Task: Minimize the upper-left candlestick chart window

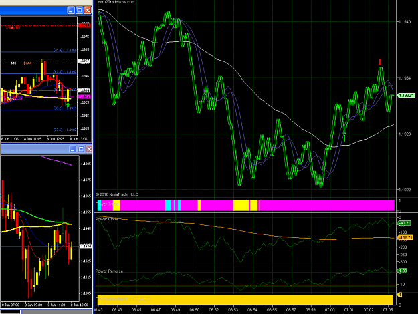Action: 71,10
